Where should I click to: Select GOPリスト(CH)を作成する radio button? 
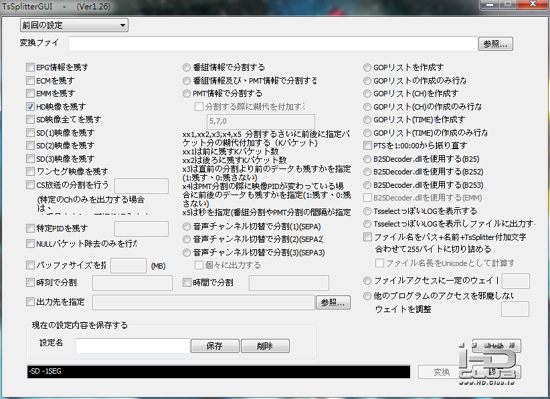(x=367, y=94)
